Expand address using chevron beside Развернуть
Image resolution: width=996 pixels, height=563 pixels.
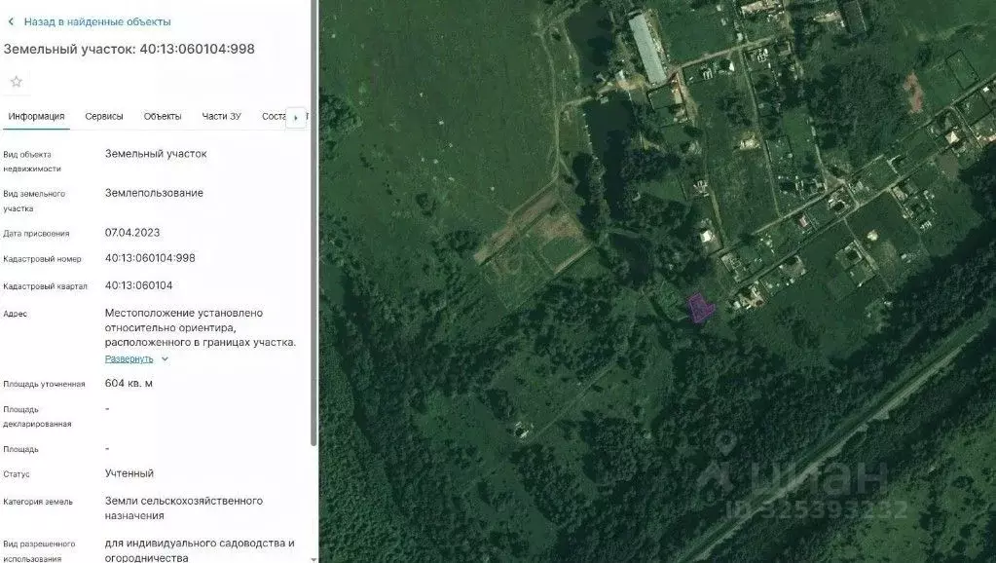[x=165, y=358]
